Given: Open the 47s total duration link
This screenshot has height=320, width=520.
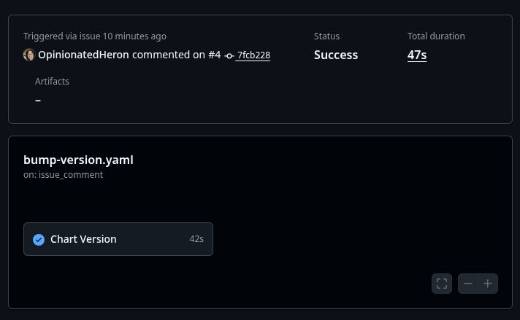Looking at the screenshot, I should click(417, 55).
